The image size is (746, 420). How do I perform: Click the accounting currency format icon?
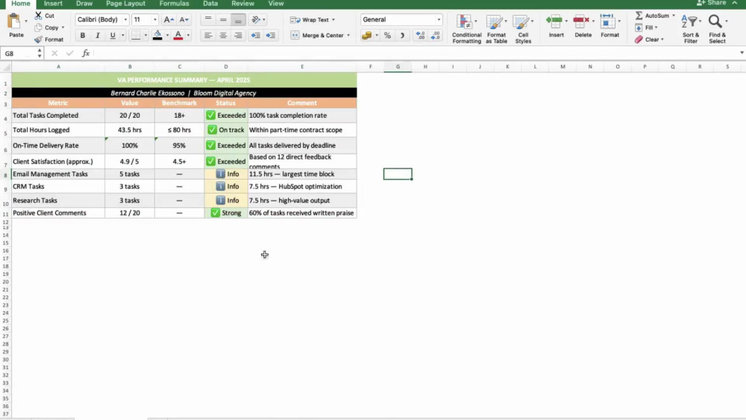point(367,35)
